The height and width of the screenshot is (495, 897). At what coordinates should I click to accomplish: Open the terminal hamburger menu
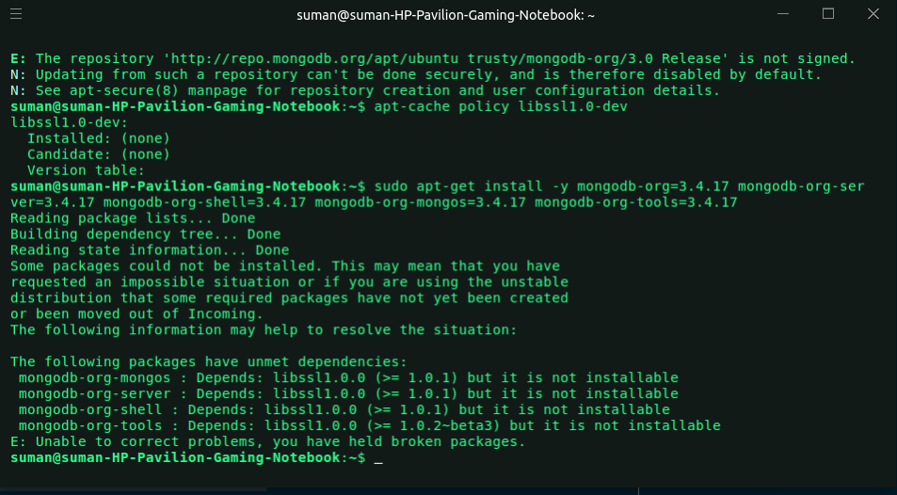[18, 14]
